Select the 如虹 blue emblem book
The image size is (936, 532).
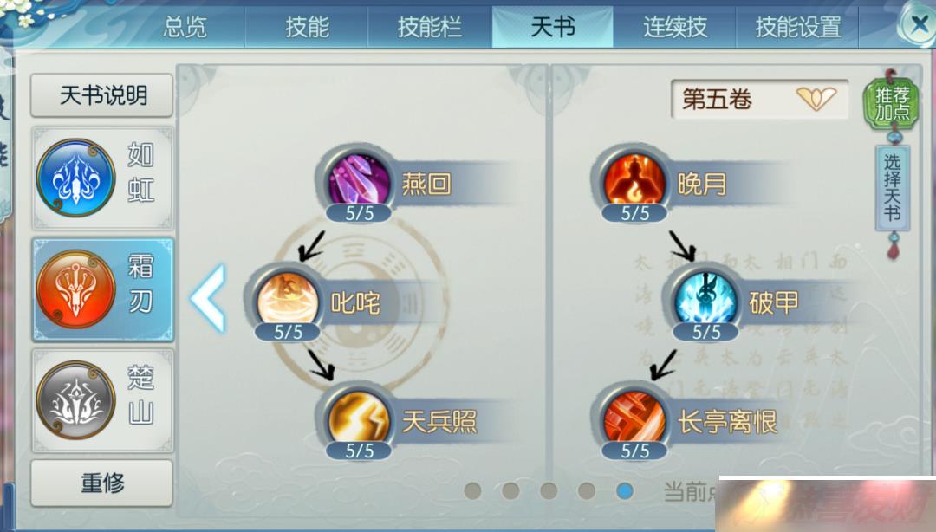(x=102, y=178)
